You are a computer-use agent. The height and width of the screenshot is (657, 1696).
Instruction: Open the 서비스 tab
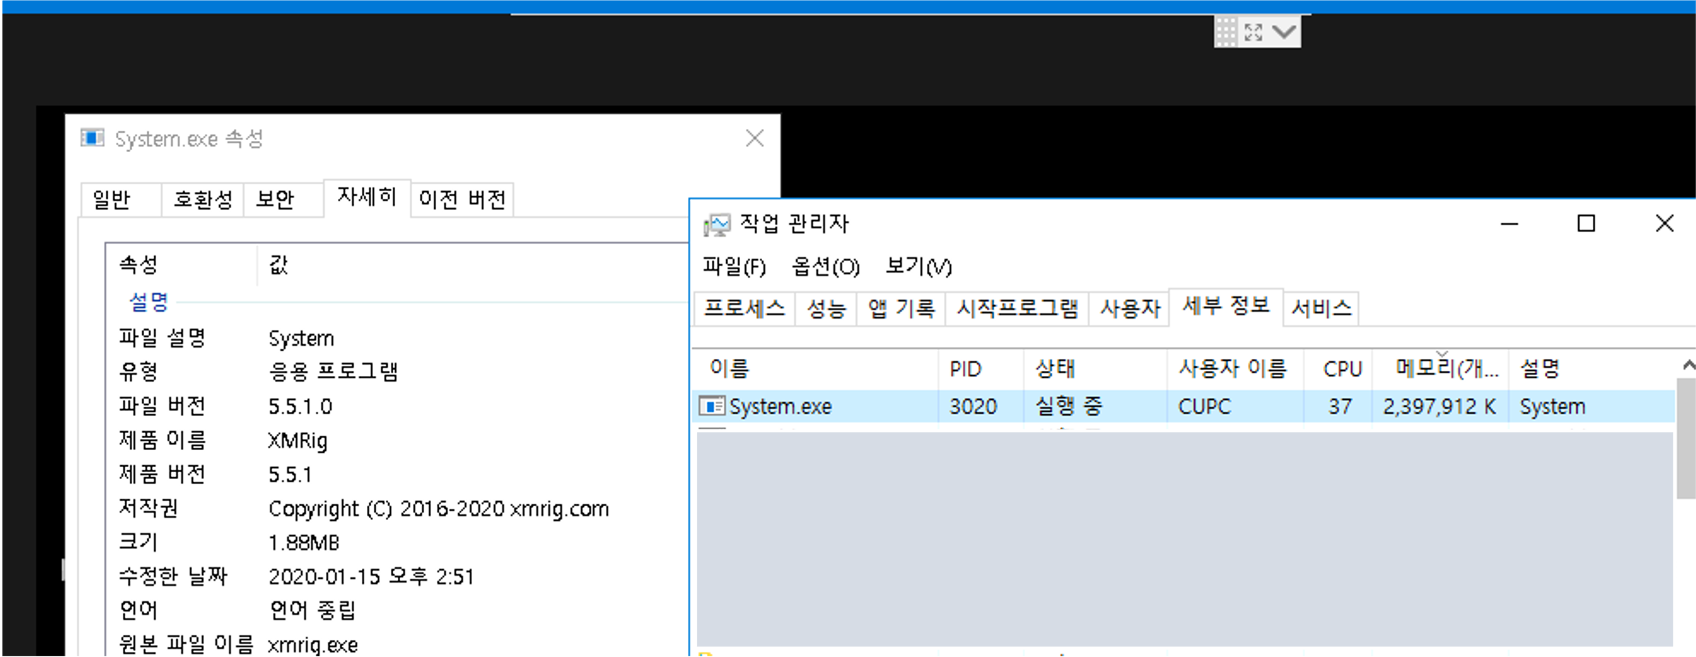(1322, 309)
